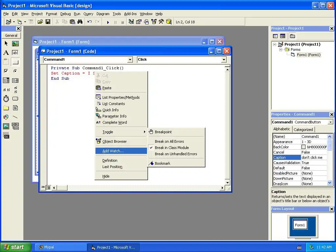336x252 pixels.
Task: Select the Line control in the toolbox
Action: (15, 117)
